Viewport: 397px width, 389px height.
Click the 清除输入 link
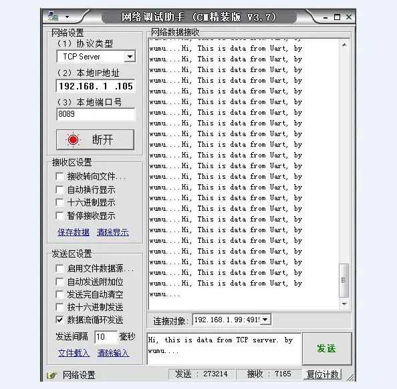tap(113, 353)
